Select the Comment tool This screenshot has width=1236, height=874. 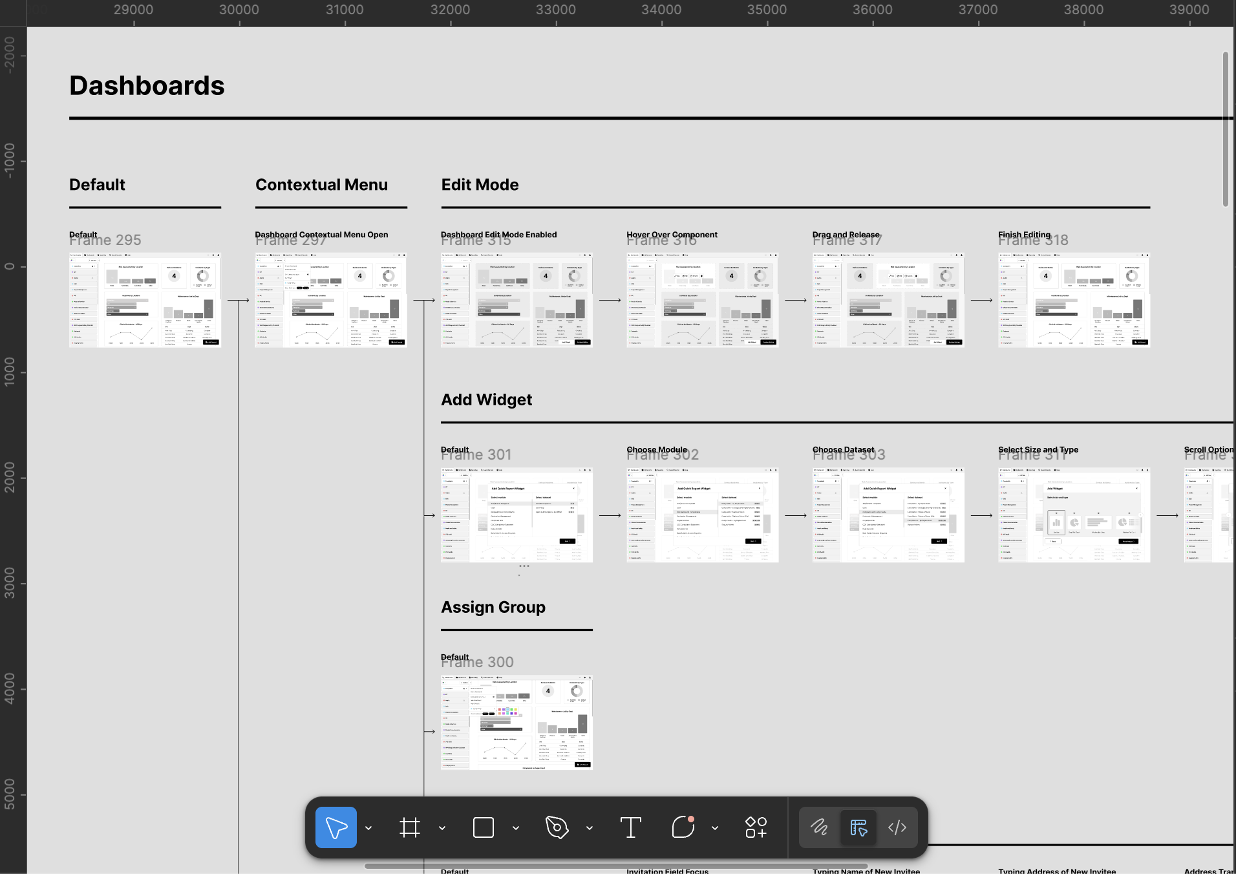point(683,827)
